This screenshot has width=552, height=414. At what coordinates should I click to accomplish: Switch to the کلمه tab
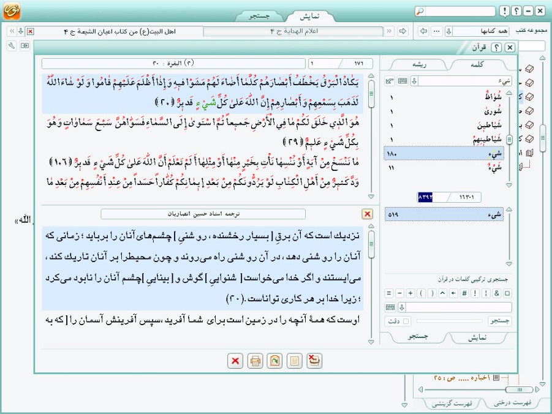(477, 64)
